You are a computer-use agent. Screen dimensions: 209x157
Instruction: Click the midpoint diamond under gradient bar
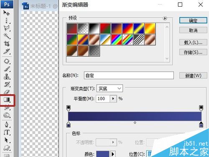pos(135,123)
